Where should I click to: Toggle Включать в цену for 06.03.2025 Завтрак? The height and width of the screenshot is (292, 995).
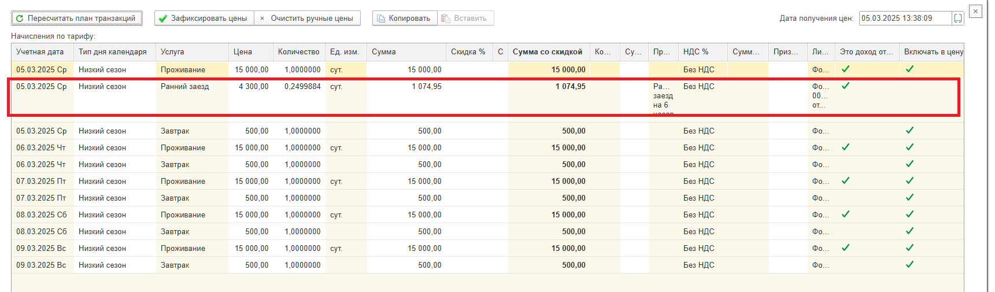click(909, 164)
